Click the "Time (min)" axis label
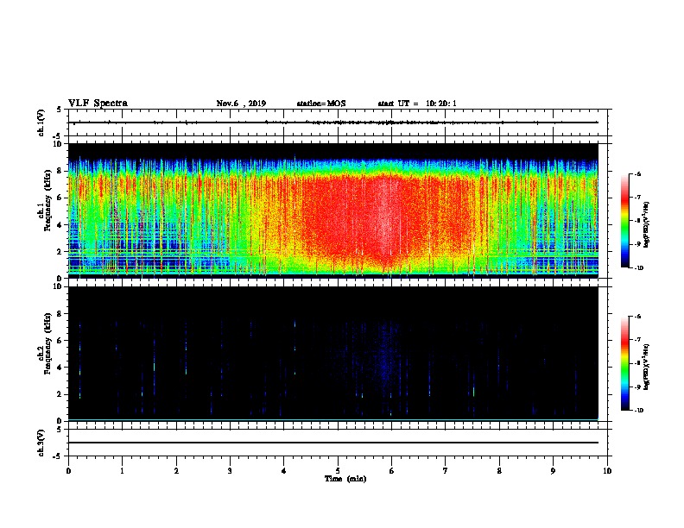The width and height of the screenshot is (684, 528). [345, 479]
